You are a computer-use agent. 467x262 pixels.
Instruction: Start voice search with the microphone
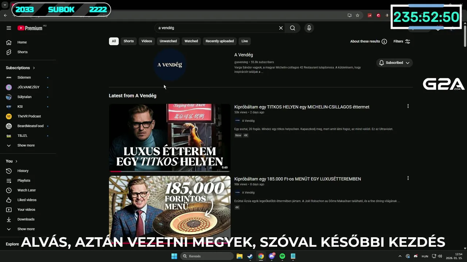click(x=309, y=28)
